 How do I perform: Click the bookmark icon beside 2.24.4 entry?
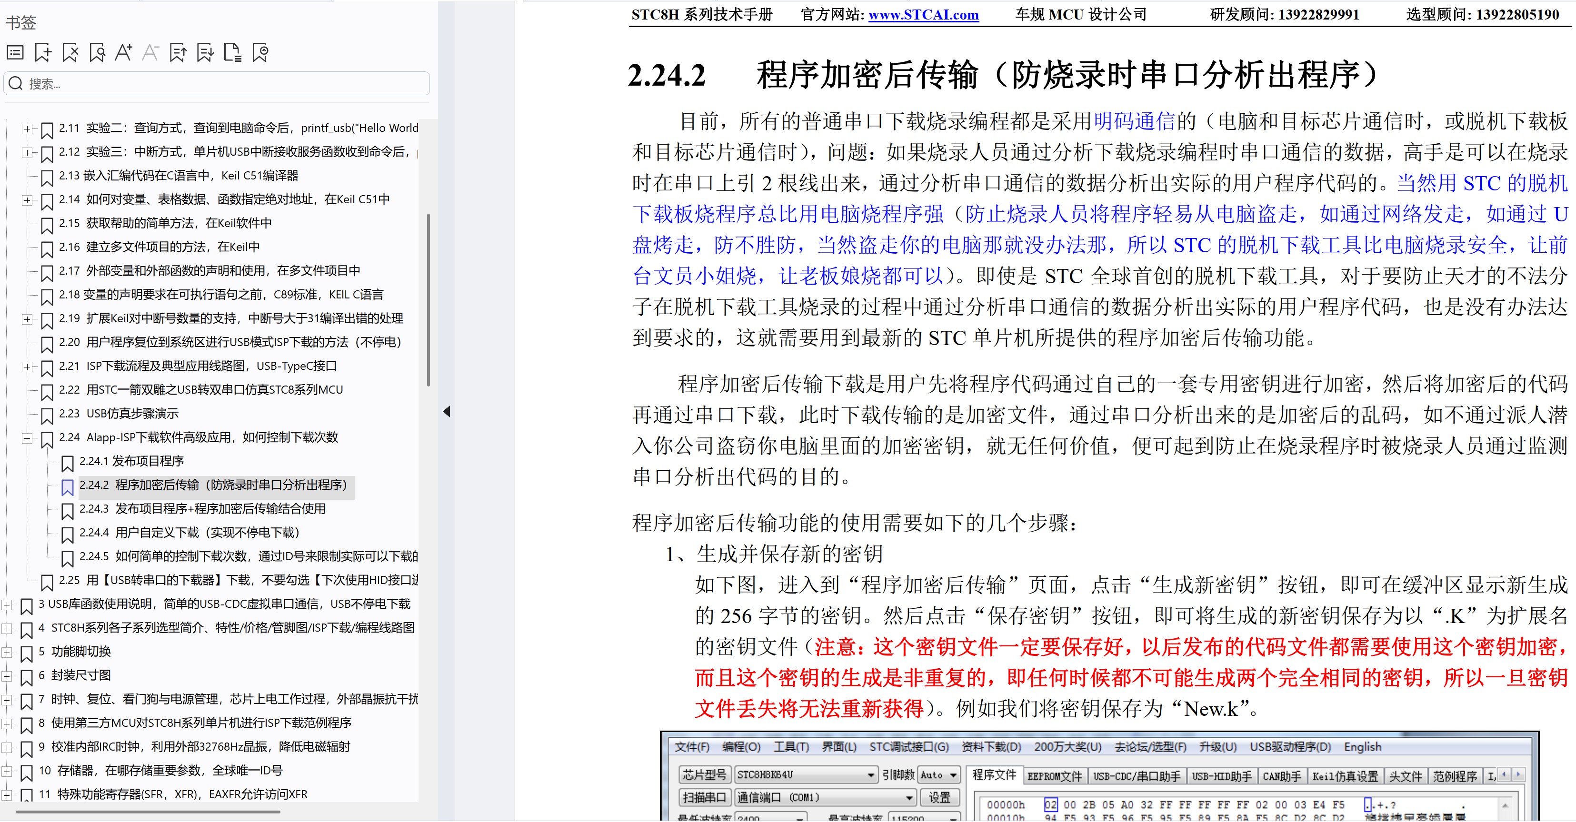click(67, 535)
